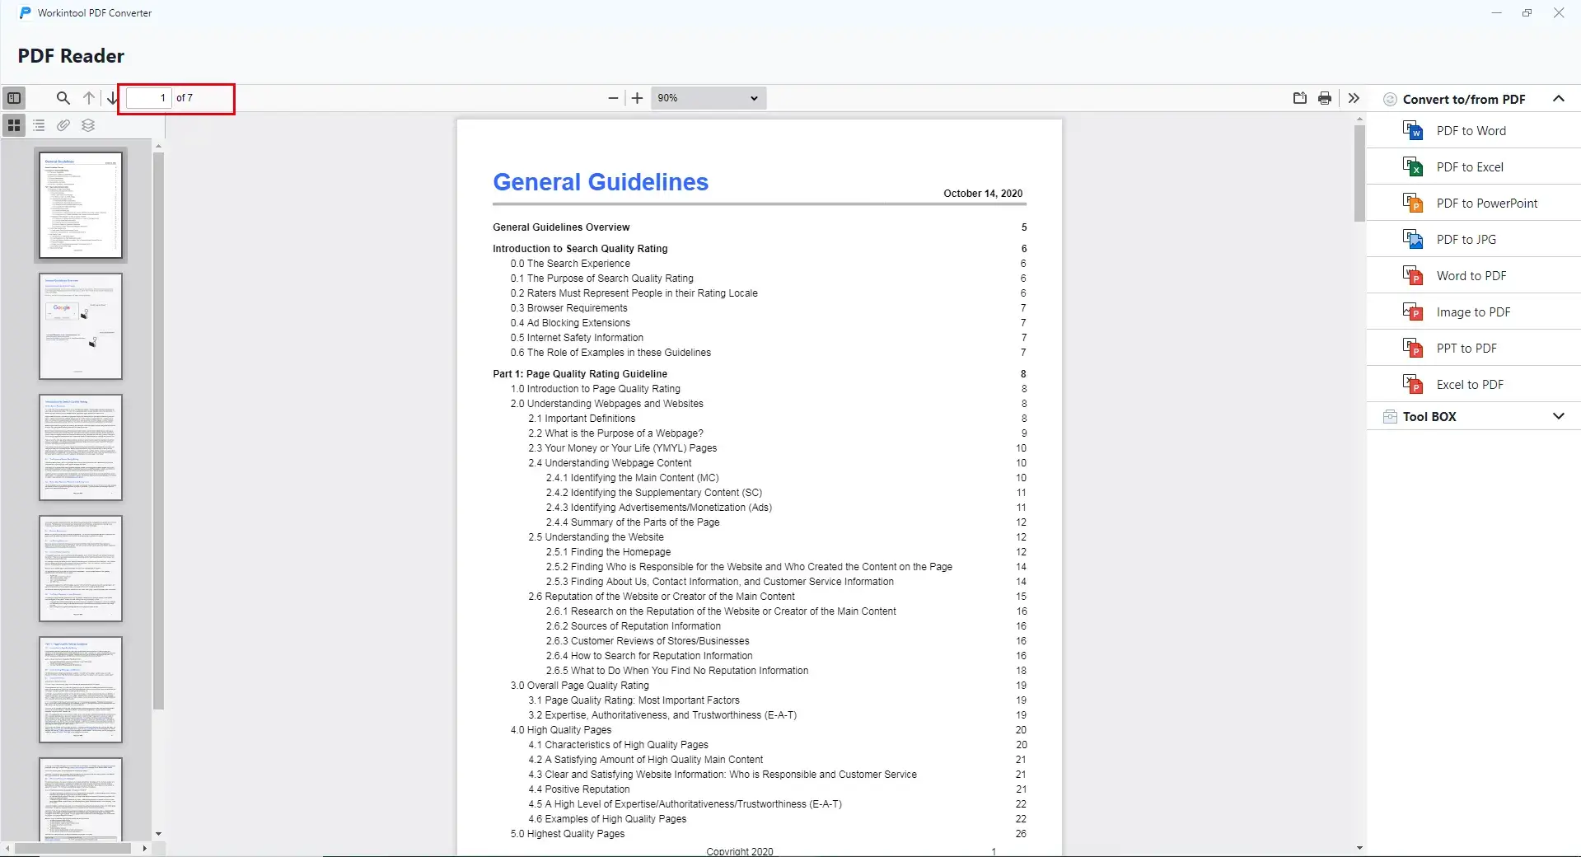1581x857 pixels.
Task: Open '3.0 Overall Page Quality Rating' entry
Action: click(579, 686)
